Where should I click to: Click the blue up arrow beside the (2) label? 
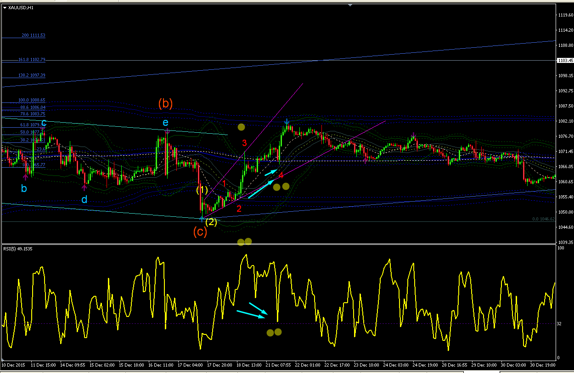click(202, 219)
